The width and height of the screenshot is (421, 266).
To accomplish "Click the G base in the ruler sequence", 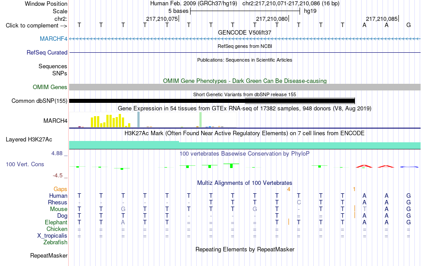I will click(409, 25).
